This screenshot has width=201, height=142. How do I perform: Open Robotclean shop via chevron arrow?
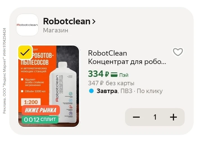point(94,22)
